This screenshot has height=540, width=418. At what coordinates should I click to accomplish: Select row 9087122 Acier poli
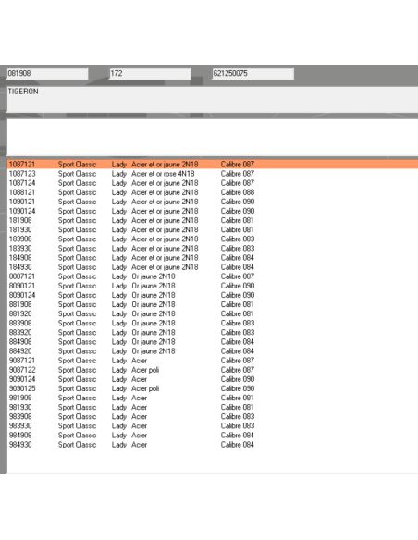[213, 370]
